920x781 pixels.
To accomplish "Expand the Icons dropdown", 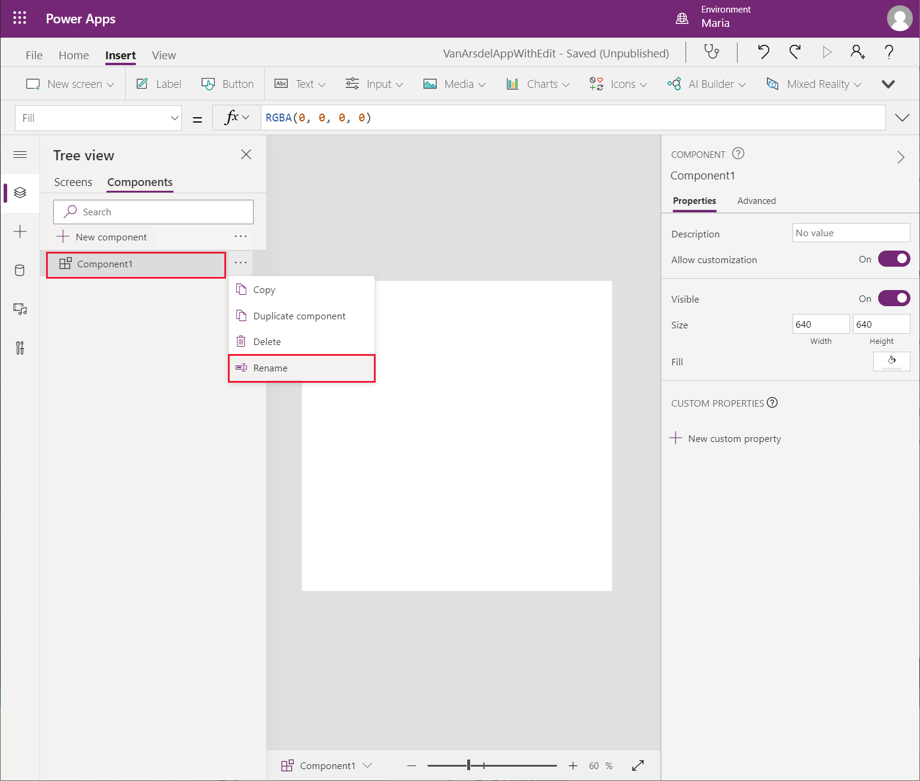I will [x=618, y=84].
